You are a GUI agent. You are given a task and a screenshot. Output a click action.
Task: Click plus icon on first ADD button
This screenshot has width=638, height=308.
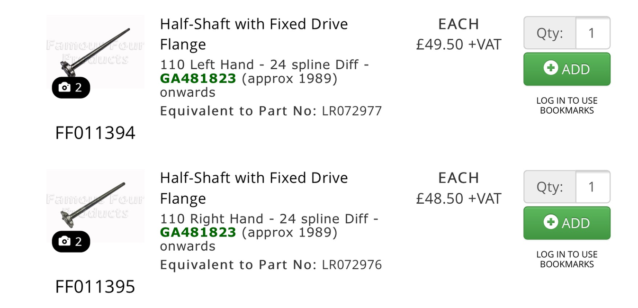550,68
